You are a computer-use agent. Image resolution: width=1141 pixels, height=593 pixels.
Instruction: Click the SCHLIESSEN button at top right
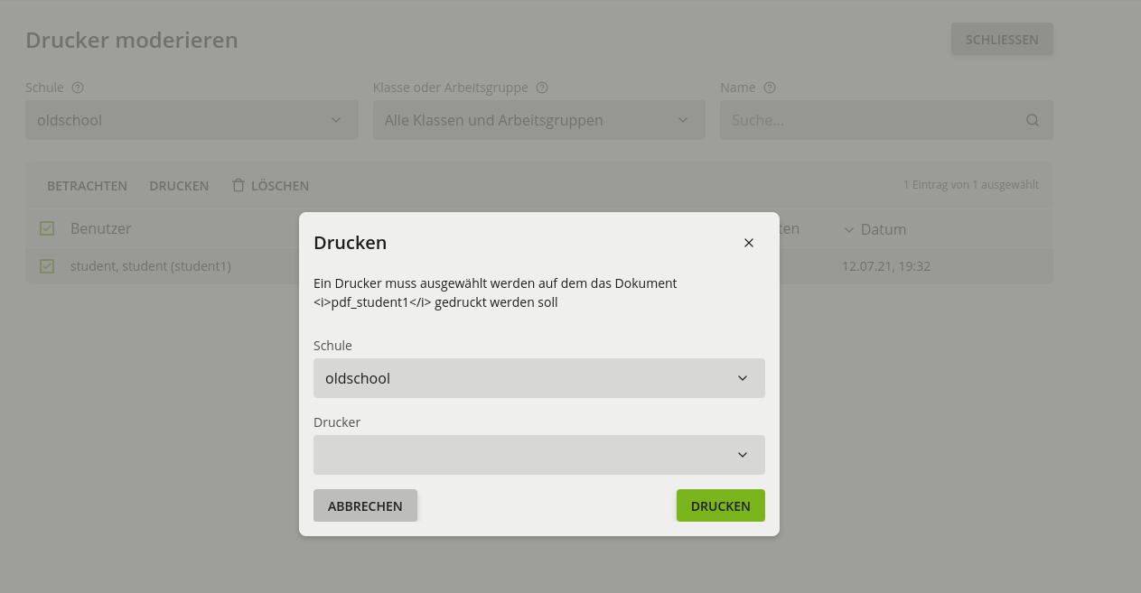1002,40
